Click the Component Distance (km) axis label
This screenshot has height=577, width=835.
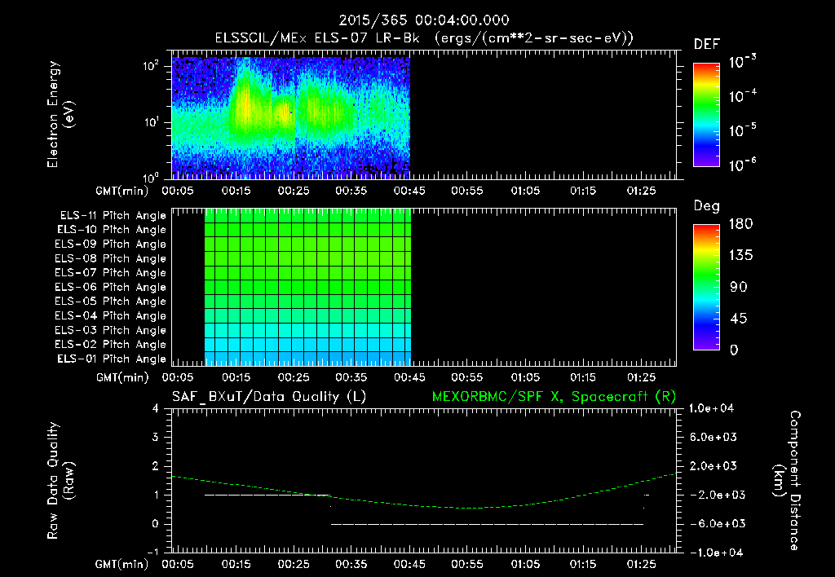pyautogui.click(x=787, y=480)
